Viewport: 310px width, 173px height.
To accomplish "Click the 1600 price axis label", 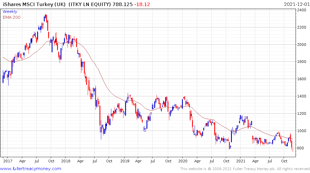I will coord(302,79).
